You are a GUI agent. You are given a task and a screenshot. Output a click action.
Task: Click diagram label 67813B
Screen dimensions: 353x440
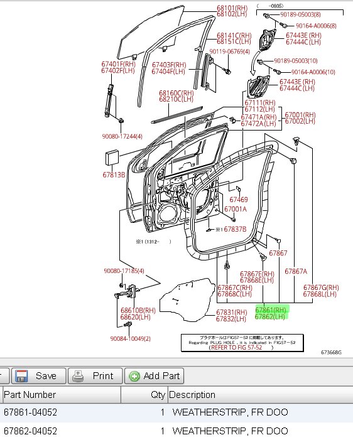coord(114,175)
